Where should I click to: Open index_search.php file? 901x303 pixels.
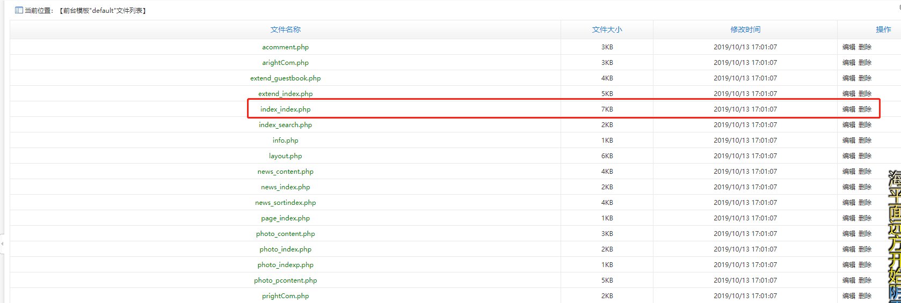pyautogui.click(x=285, y=125)
